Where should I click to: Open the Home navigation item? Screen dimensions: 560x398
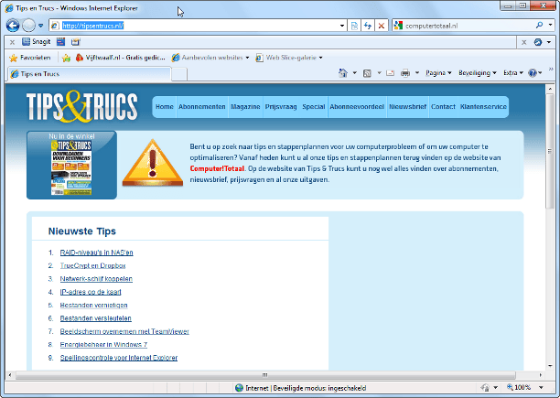(165, 107)
